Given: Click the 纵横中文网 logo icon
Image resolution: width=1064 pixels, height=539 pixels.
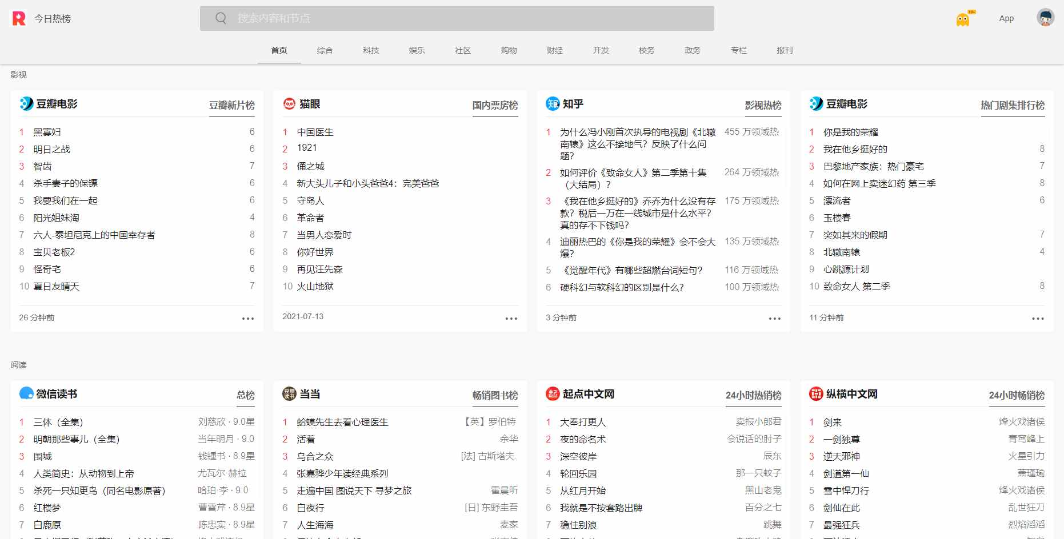Looking at the screenshot, I should click(x=816, y=393).
